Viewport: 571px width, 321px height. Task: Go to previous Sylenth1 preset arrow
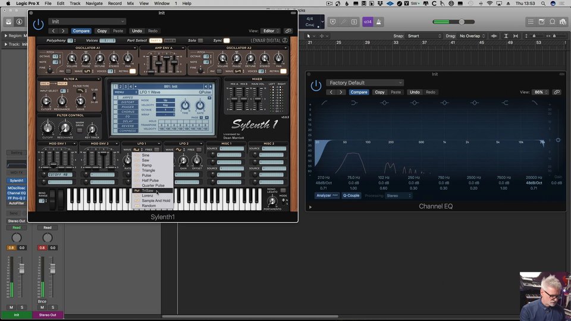pyautogui.click(x=53, y=31)
